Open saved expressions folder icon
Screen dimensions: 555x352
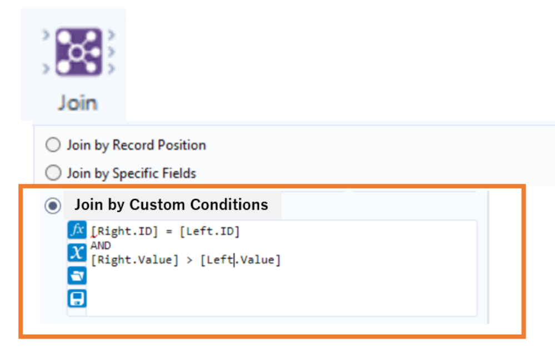77,276
